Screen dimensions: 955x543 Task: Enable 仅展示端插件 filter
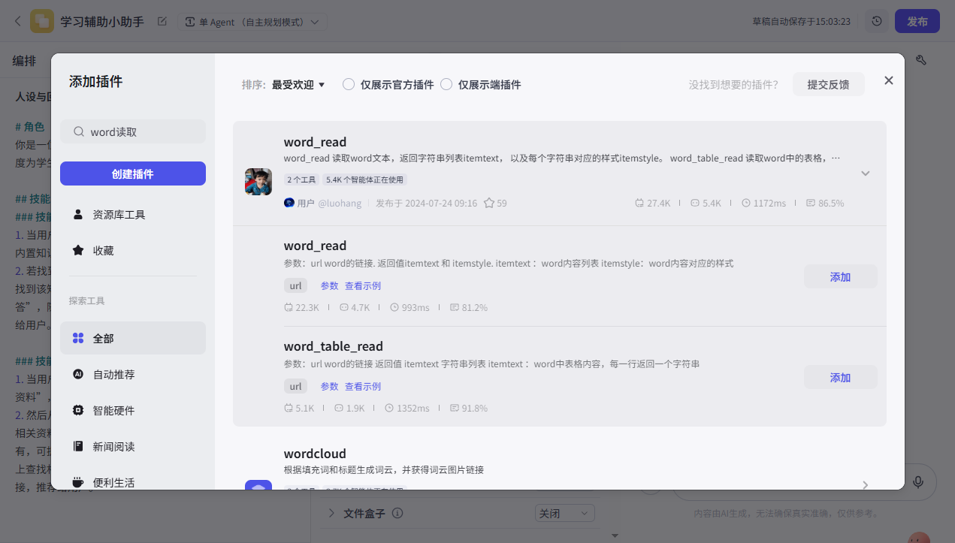coord(446,85)
